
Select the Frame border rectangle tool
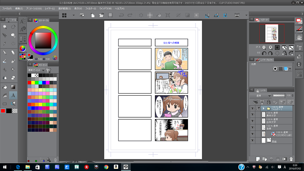(x=5, y=104)
